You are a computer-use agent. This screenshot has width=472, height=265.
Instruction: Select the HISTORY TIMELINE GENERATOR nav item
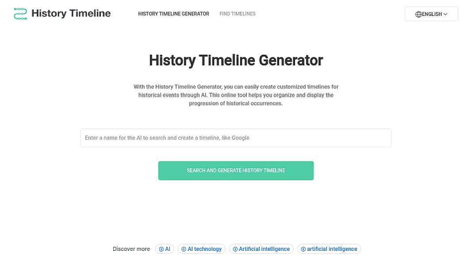173,14
